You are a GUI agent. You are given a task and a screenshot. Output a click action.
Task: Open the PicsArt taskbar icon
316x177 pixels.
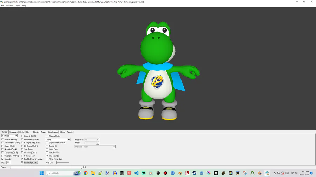pyautogui.click(x=231, y=173)
